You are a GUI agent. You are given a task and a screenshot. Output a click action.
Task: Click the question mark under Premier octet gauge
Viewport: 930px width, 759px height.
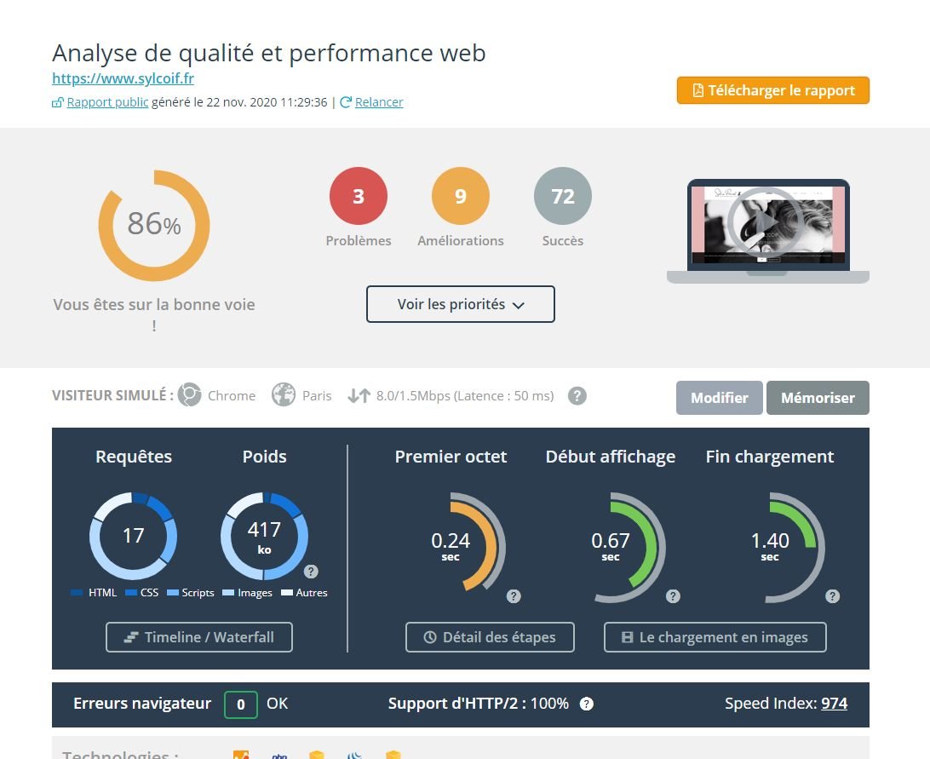pos(514,596)
